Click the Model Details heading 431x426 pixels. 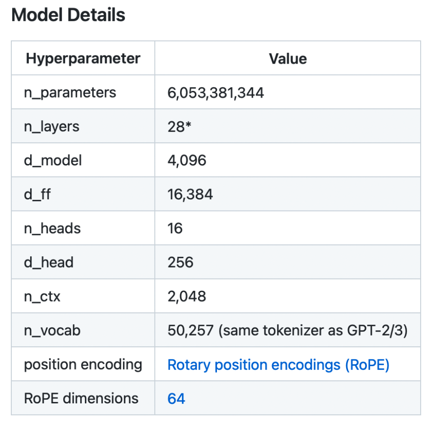tap(68, 15)
